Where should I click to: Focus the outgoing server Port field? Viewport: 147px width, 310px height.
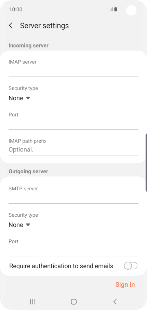coord(73,251)
